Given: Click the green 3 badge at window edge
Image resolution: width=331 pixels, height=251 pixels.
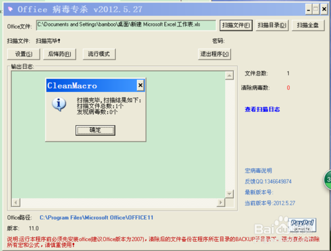Looking at the screenshot, I should tap(328, 179).
